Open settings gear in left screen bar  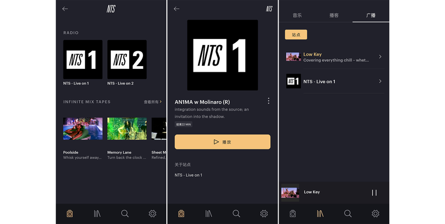pyautogui.click(x=152, y=213)
